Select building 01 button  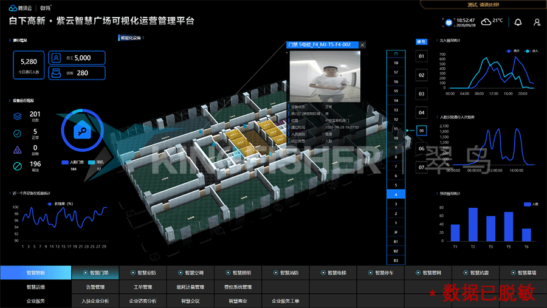pyautogui.click(x=421, y=56)
